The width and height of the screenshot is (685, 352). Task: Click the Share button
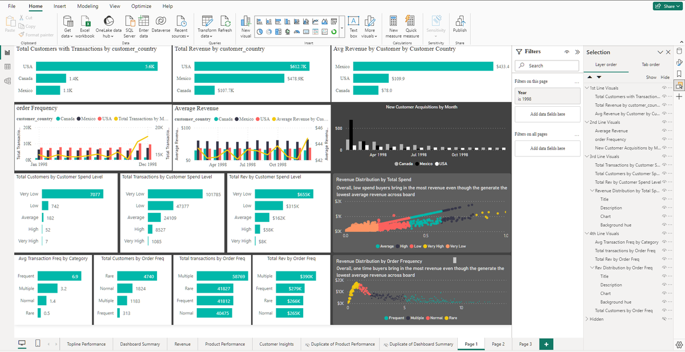click(x=667, y=6)
